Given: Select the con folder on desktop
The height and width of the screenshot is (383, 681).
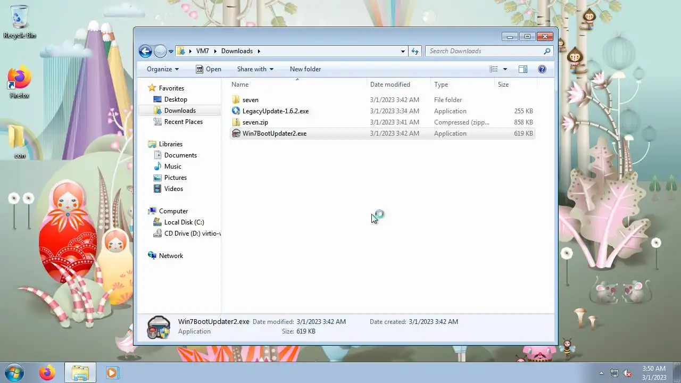Looking at the screenshot, I should pyautogui.click(x=20, y=141).
